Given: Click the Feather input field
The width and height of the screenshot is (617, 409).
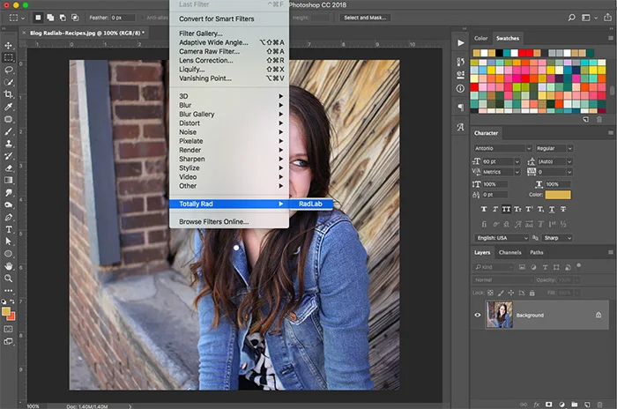Looking at the screenshot, I should coord(123,18).
